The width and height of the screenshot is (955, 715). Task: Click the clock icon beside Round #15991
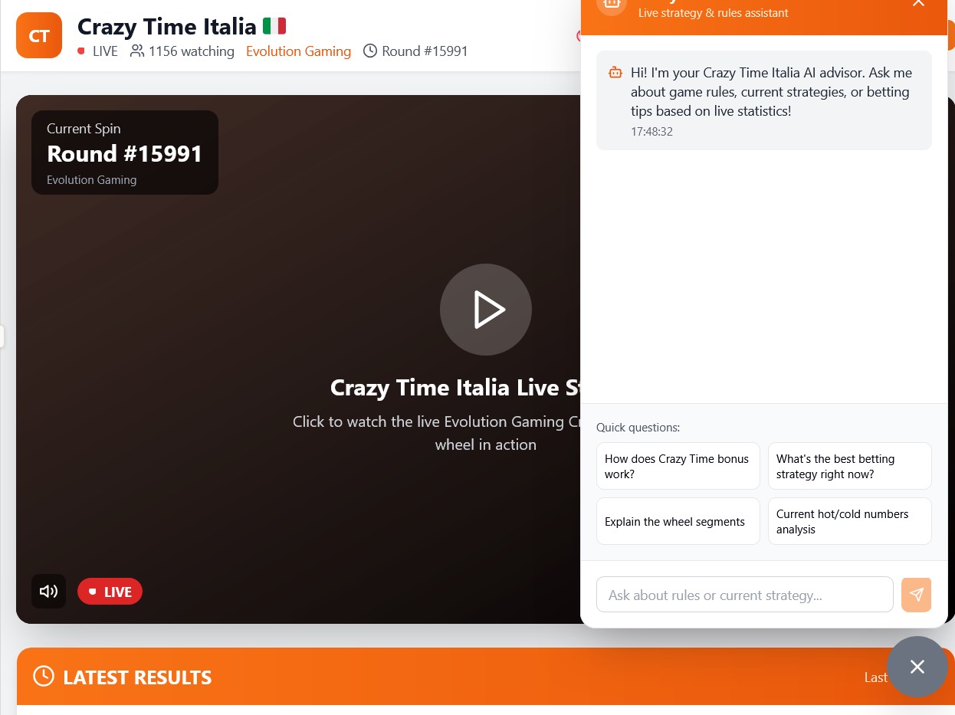click(x=369, y=51)
